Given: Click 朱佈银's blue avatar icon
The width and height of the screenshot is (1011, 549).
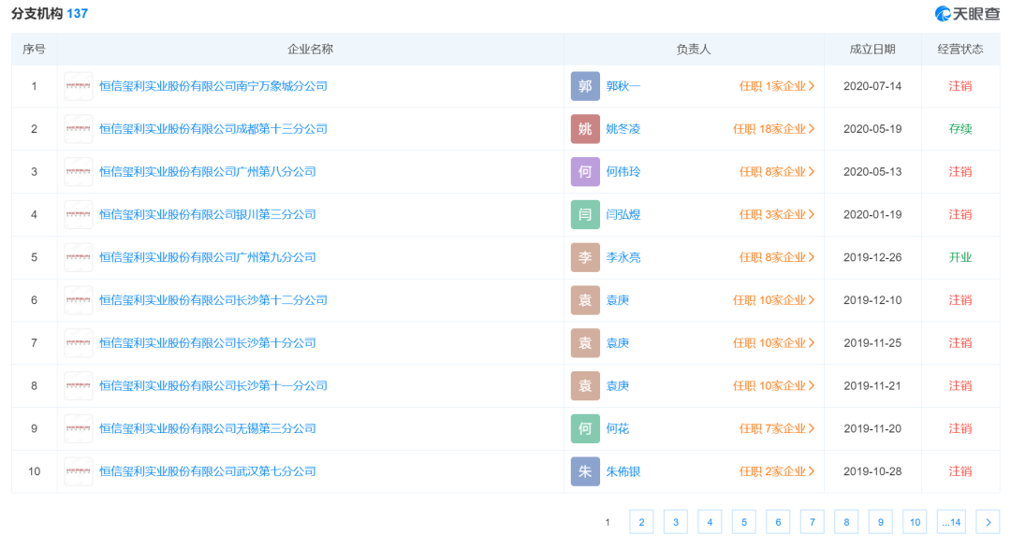Looking at the screenshot, I should pos(584,471).
